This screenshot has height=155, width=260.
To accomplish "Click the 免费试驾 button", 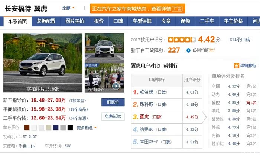I will coord(113,117).
